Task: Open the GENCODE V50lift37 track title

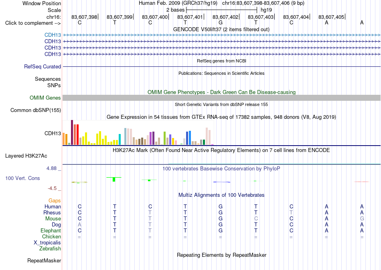Action: pyautogui.click(x=221, y=29)
